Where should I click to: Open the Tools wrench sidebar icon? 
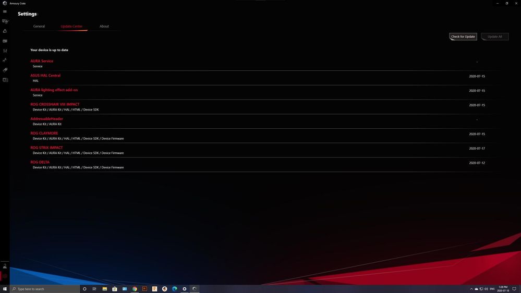(5, 60)
